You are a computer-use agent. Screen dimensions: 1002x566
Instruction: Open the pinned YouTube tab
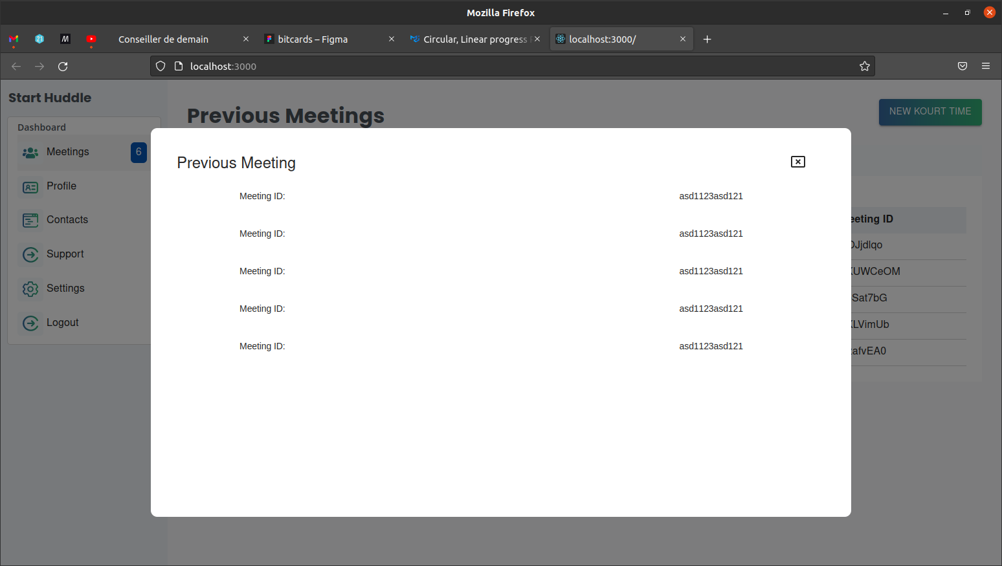(91, 39)
